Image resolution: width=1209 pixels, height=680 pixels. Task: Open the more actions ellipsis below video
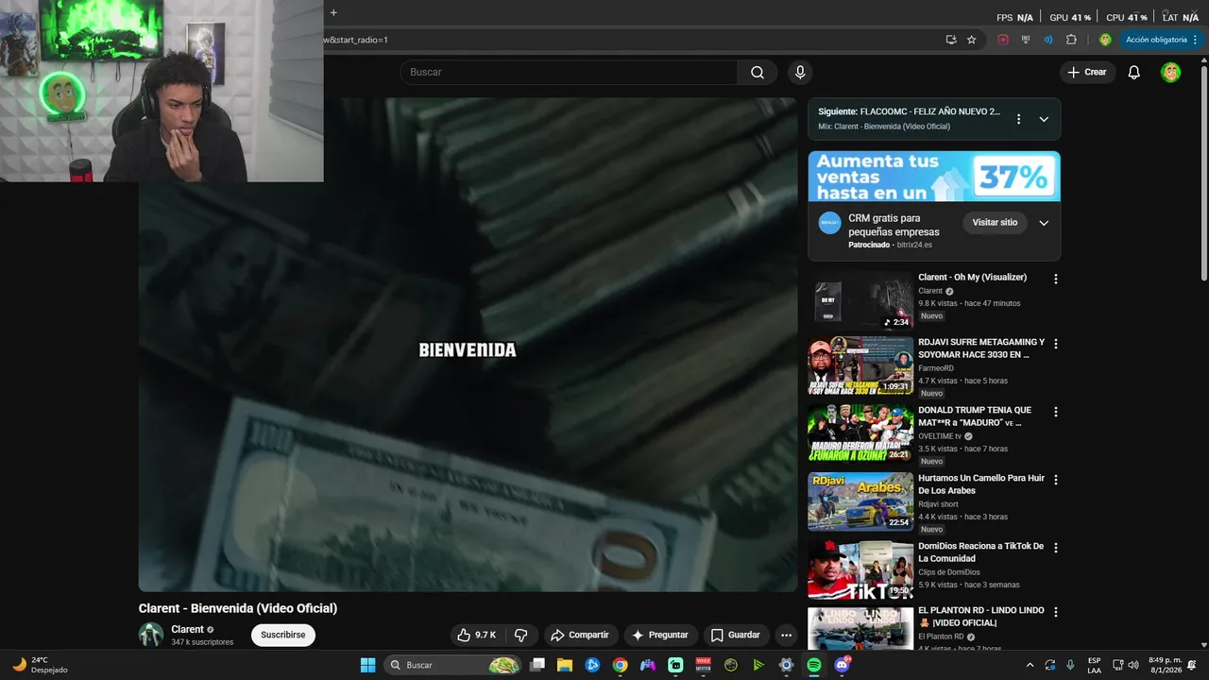point(786,636)
